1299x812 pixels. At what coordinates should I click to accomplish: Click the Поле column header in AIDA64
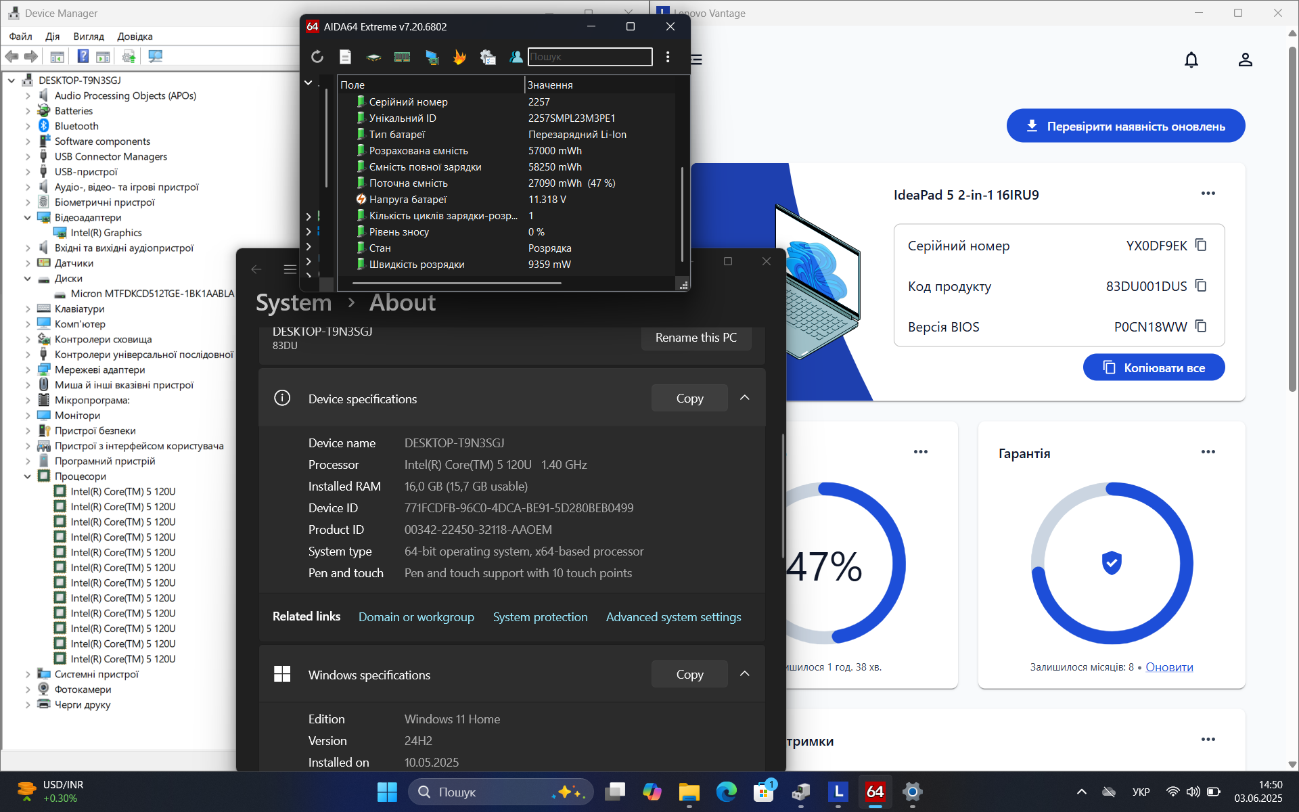point(431,85)
